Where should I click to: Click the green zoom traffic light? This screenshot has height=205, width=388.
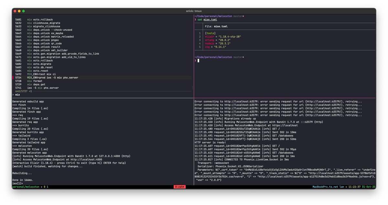23,10
